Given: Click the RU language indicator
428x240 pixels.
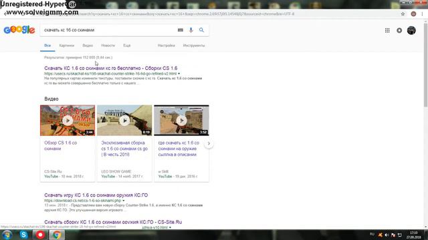Looking at the screenshot, I should coord(372,234).
